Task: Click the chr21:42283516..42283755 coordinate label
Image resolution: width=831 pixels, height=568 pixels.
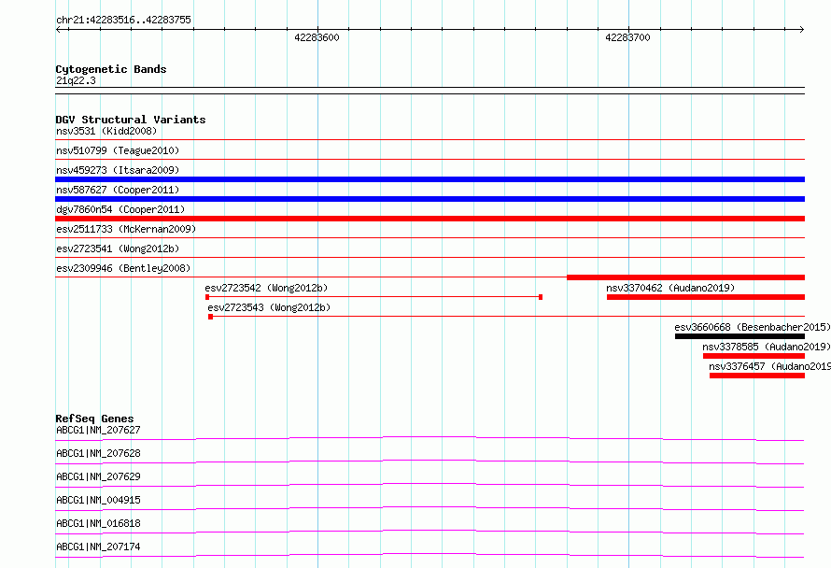Action: [123, 20]
